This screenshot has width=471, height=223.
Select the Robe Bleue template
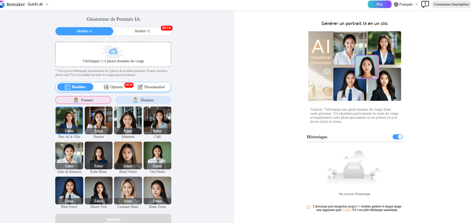(99, 155)
